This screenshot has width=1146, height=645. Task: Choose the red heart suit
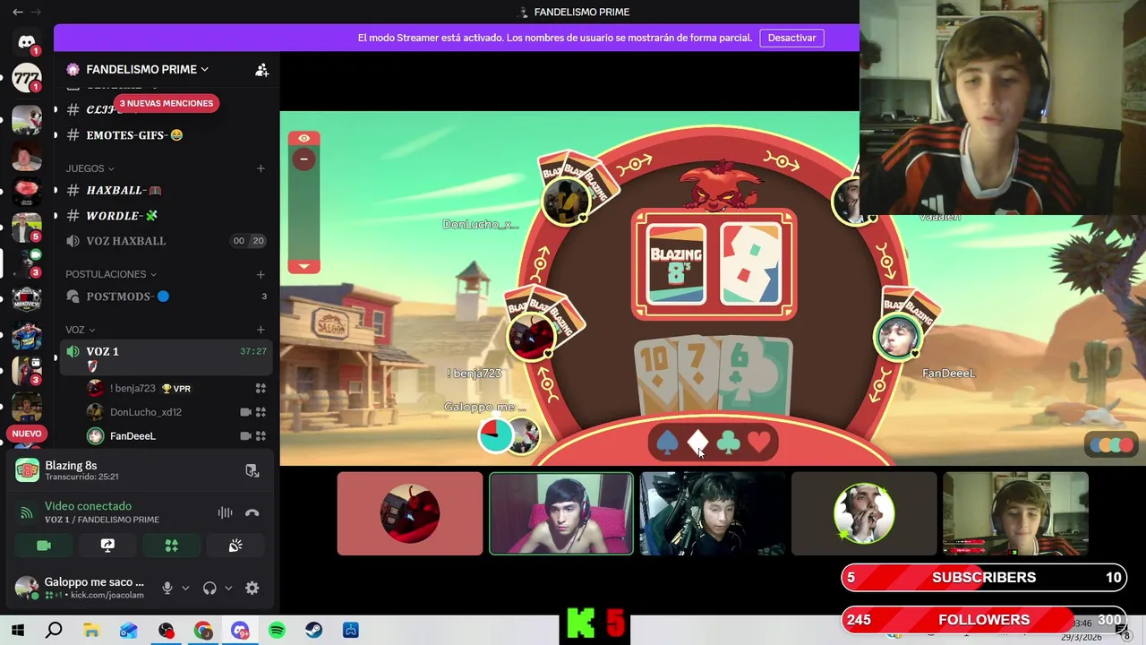coord(759,442)
